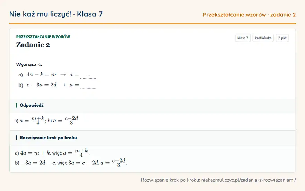Click solution step a) '4a = m + k, więc'

coord(38,153)
